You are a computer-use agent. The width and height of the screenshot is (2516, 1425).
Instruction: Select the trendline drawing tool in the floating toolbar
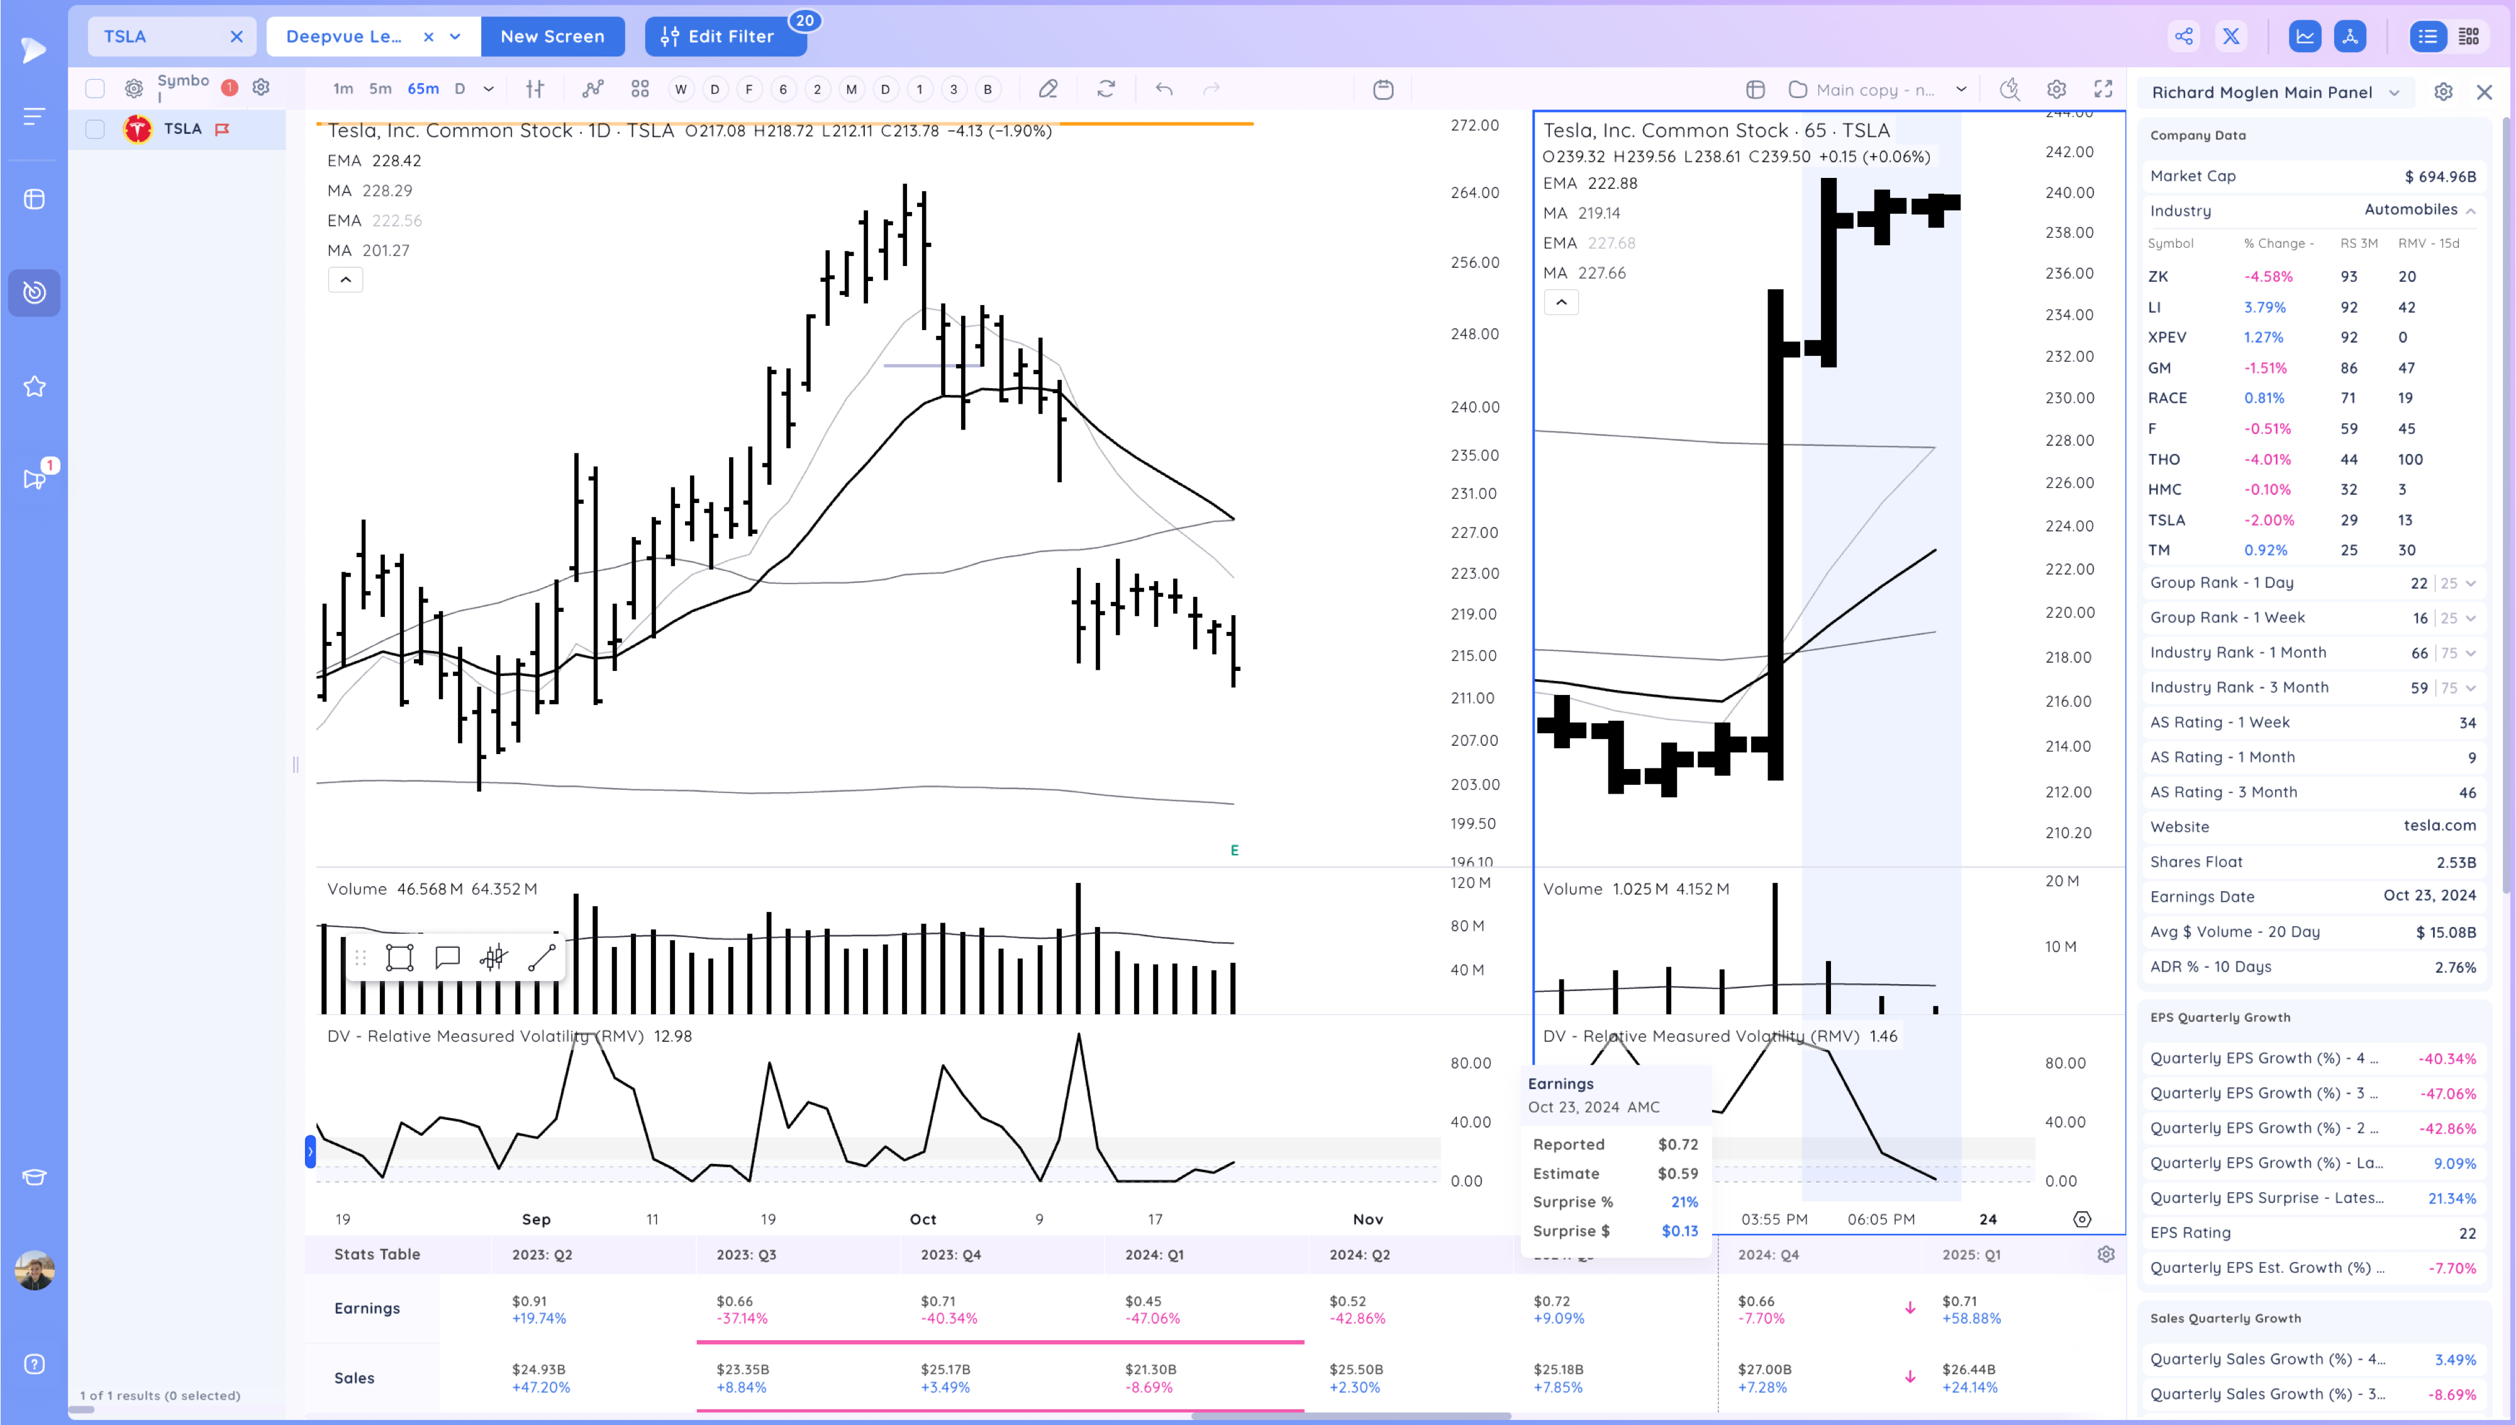[539, 956]
